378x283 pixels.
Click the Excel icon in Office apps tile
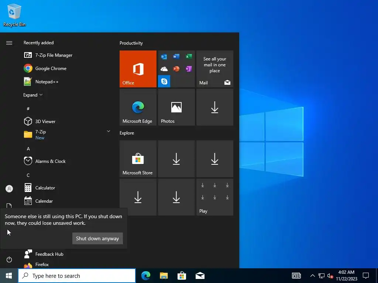coord(189,56)
